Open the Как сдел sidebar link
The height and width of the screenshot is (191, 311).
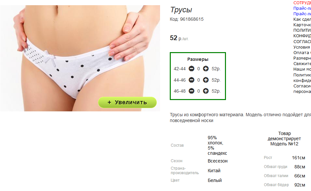(x=302, y=19)
